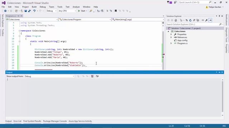Expand the References node in Solution Explorer
This screenshot has width=229, height=128.
[171, 37]
